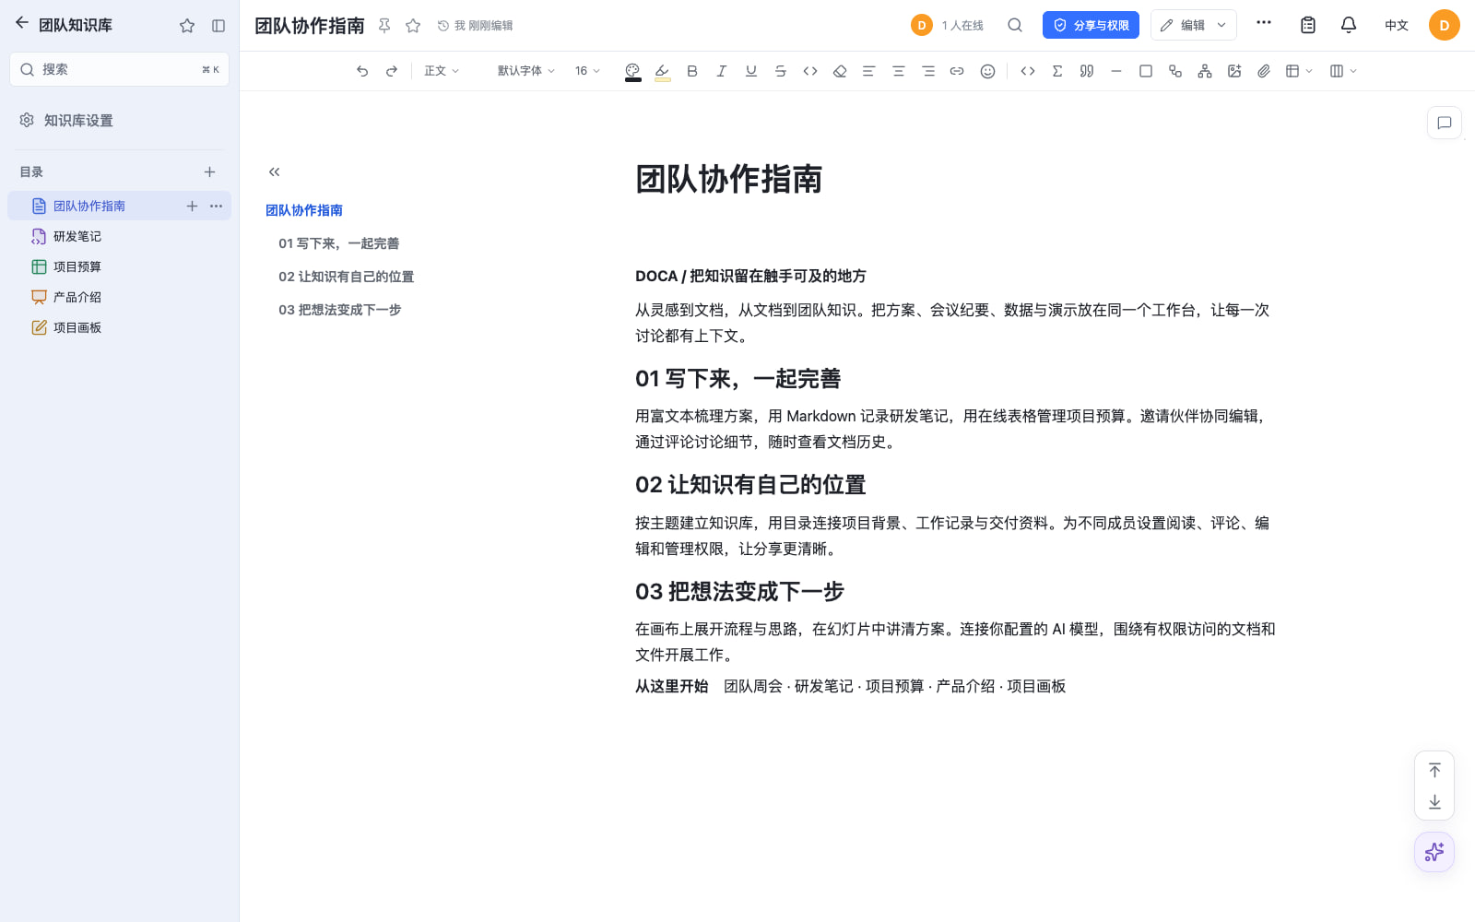Open notifications bell
This screenshot has height=922, width=1475.
pos(1349,25)
